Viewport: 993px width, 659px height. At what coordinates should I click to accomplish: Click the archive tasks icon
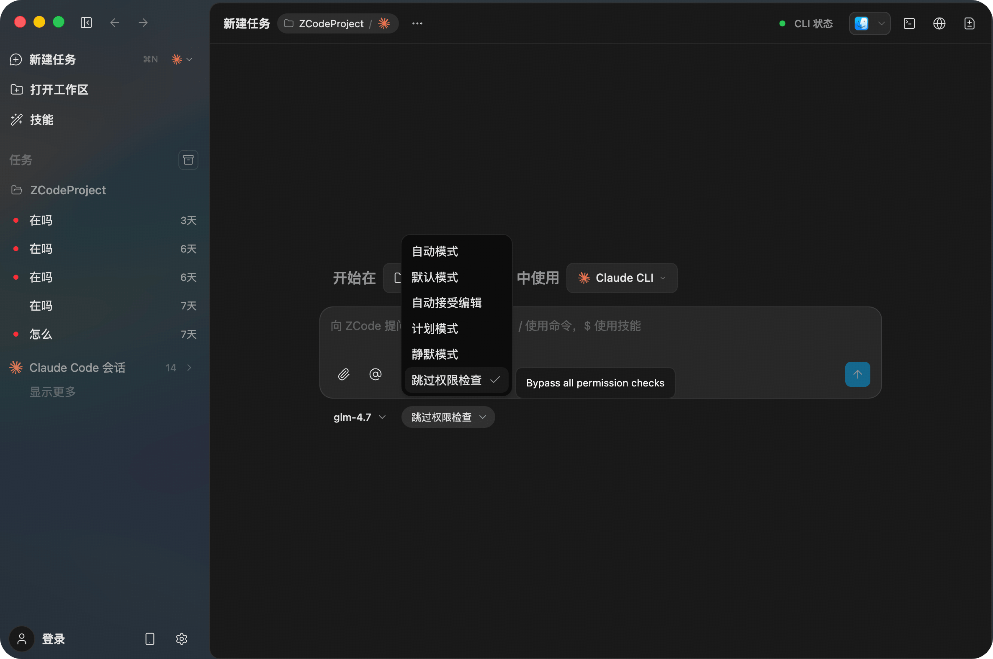188,160
